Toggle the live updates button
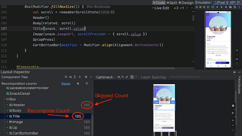The height and width of the screenshot is (136, 242). pyautogui.click(x=132, y=77)
